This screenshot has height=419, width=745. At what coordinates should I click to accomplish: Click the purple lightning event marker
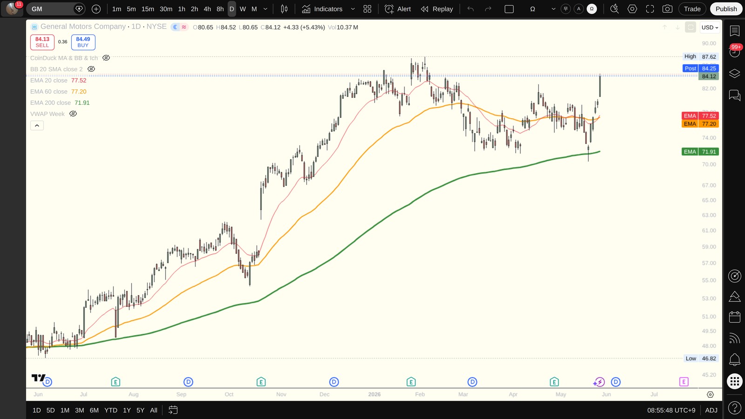click(x=599, y=382)
